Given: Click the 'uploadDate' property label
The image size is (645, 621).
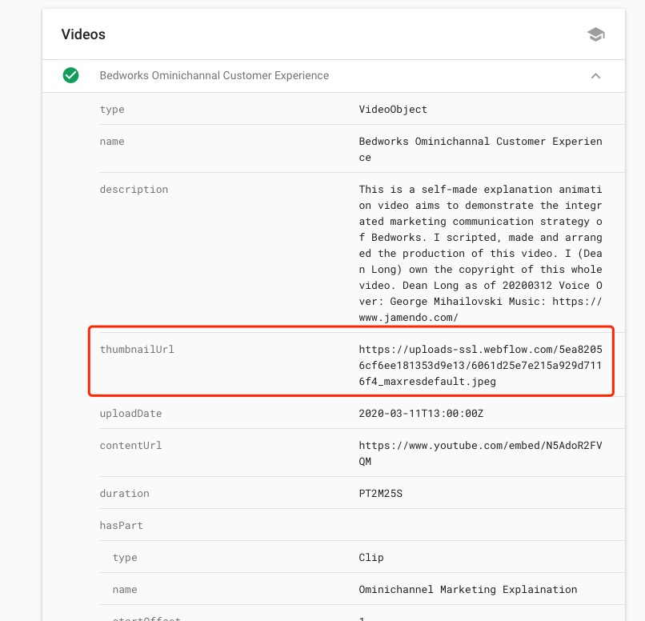Looking at the screenshot, I should pos(130,414).
